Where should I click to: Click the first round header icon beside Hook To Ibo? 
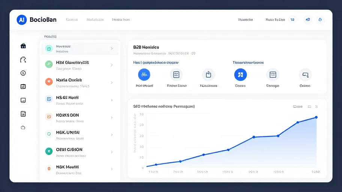coord(293,19)
